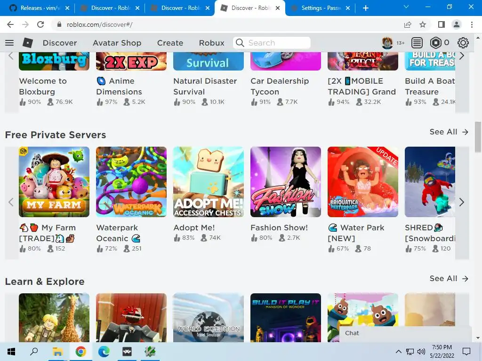Open the My Farm game thumbnail
Viewport: 482px width, 361px height.
coord(54,182)
